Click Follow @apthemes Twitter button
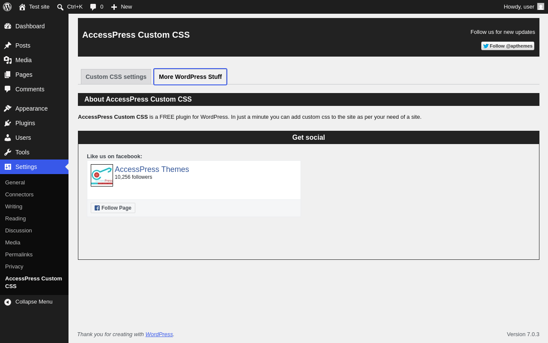 508,46
